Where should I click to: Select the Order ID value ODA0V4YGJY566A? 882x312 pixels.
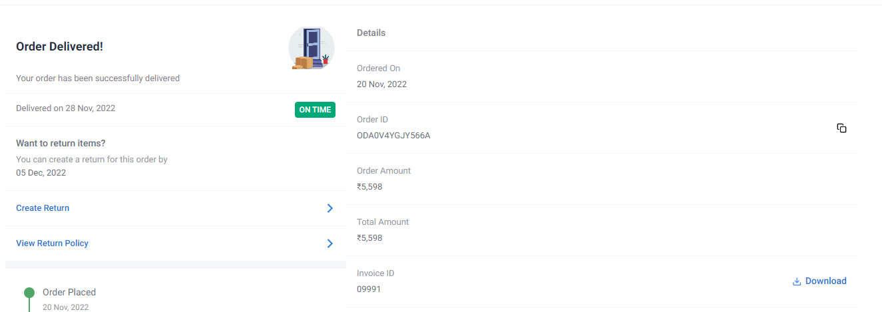(x=393, y=136)
